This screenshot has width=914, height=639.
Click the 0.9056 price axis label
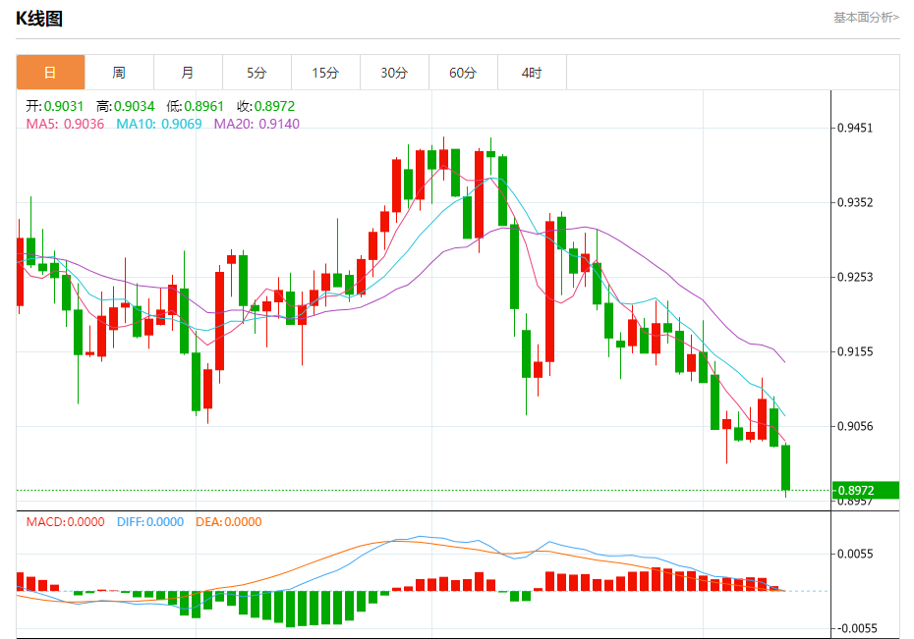point(855,426)
